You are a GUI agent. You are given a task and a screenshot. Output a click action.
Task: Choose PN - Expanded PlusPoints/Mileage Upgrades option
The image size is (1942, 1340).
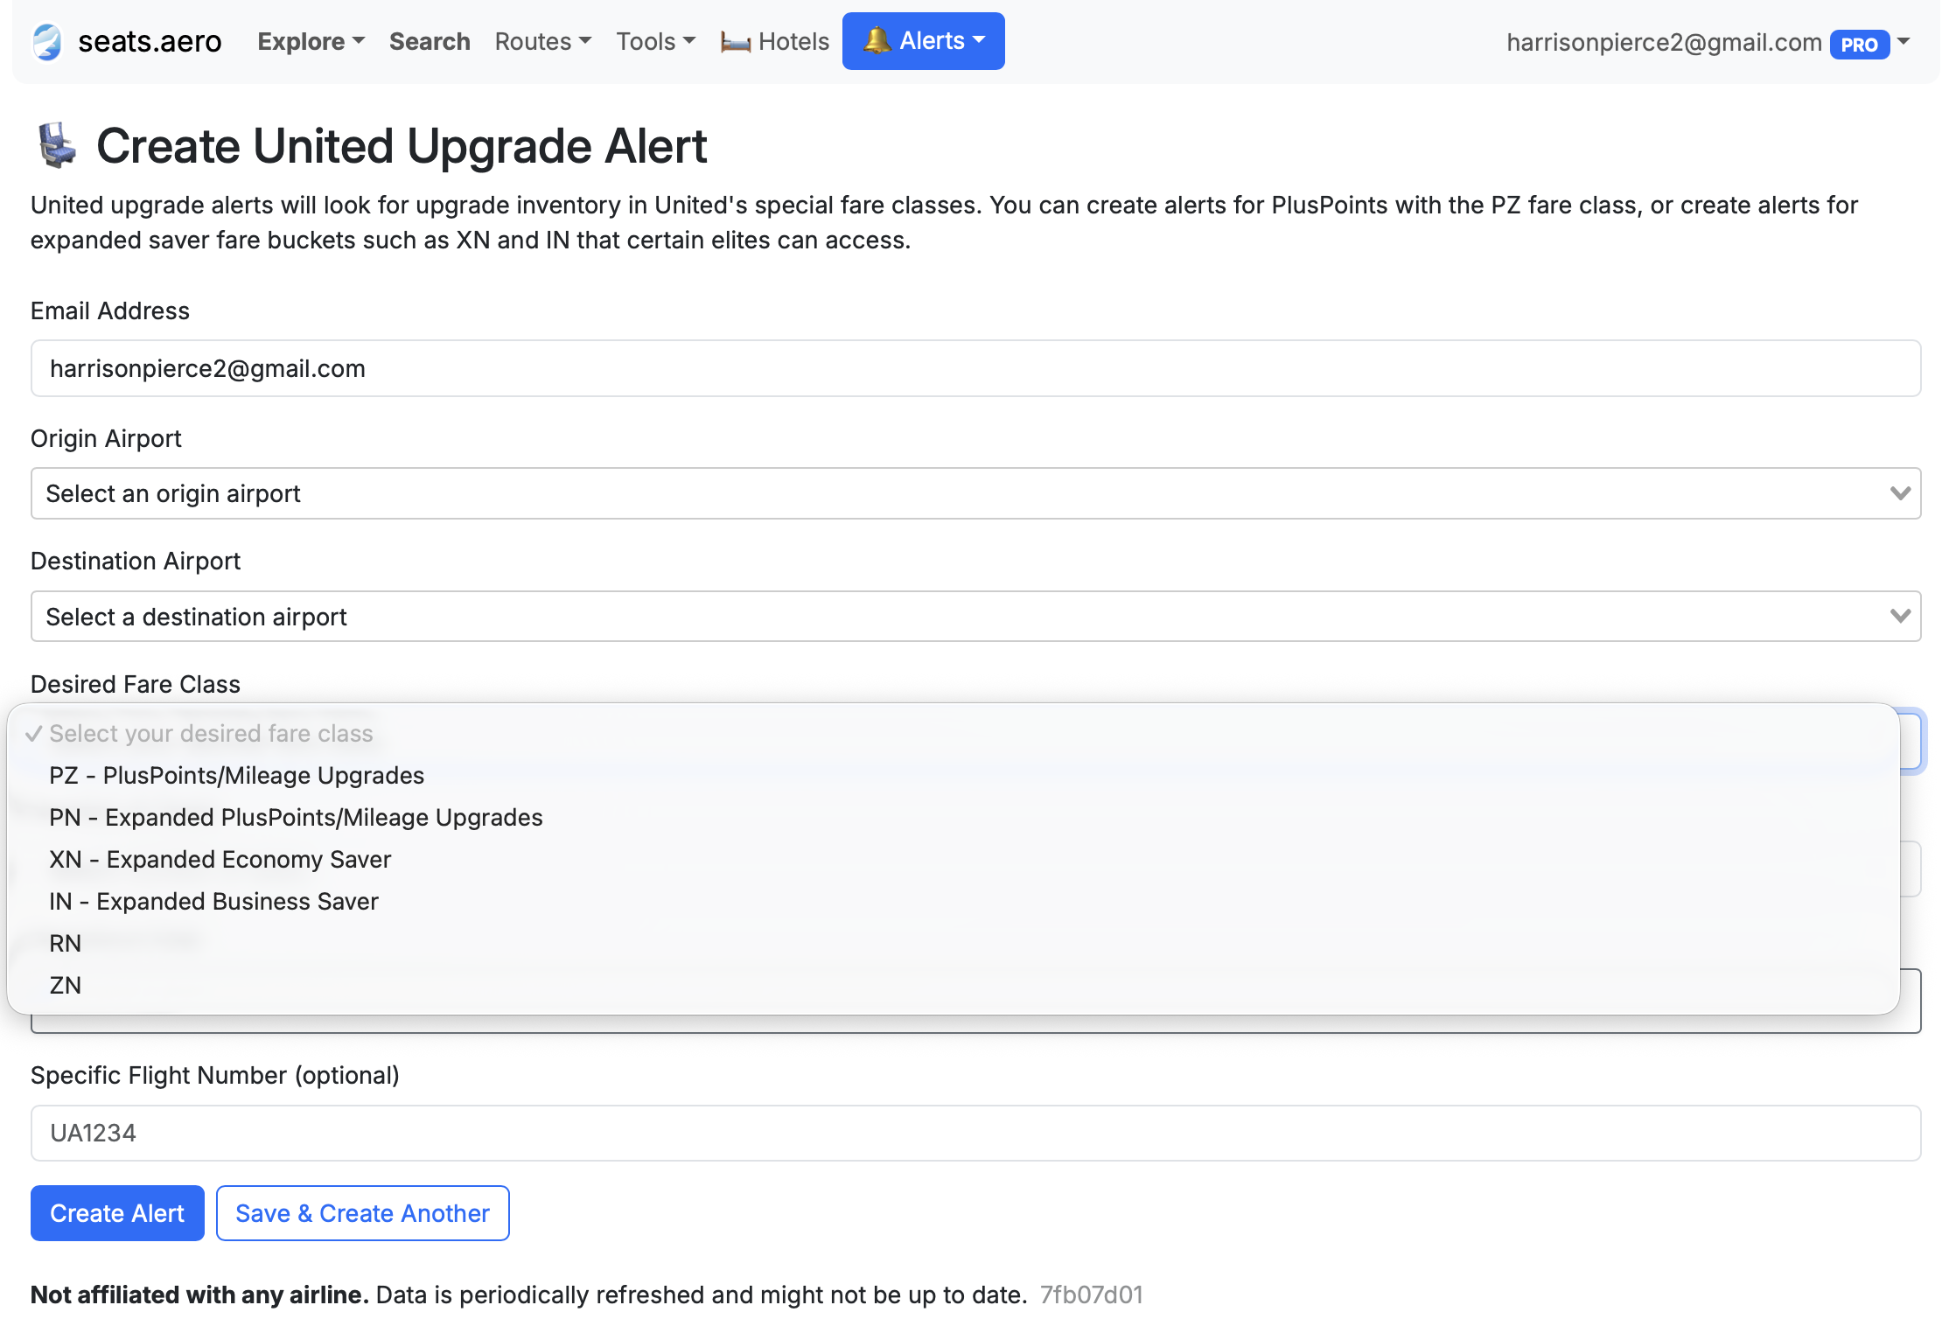(954, 818)
